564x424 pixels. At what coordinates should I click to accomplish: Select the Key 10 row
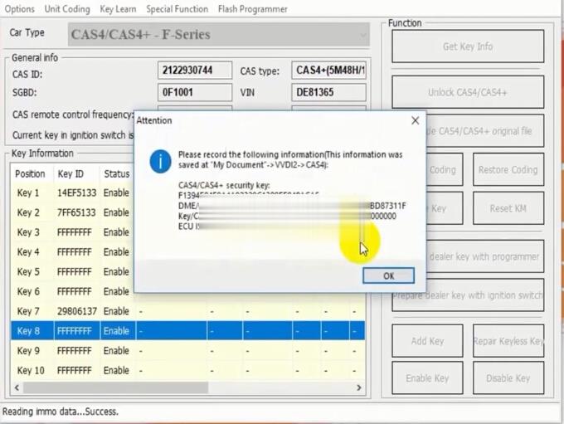point(187,370)
